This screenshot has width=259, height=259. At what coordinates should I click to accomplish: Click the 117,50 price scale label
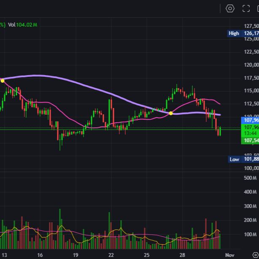(251, 78)
